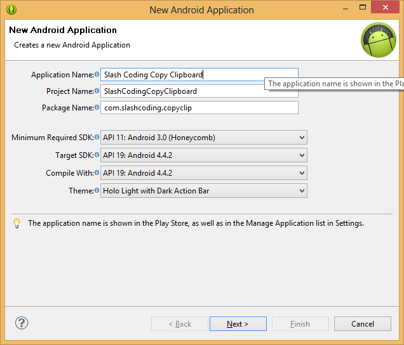Click info icon beside Application Name label

click(x=97, y=75)
